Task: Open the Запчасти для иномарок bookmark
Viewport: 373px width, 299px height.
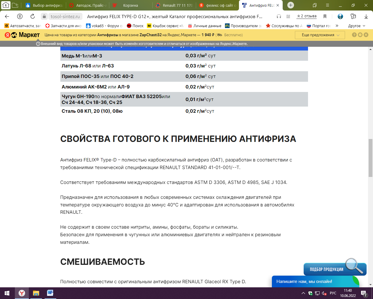Action: pyautogui.click(x=64, y=26)
